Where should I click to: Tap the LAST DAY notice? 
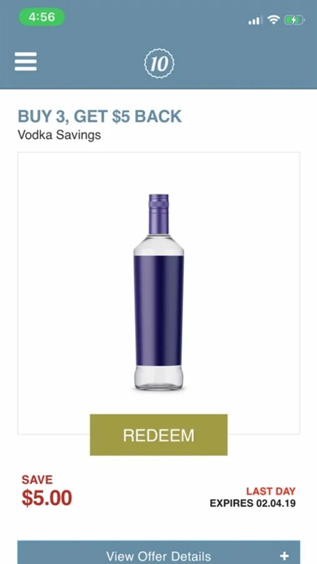pyautogui.click(x=271, y=491)
